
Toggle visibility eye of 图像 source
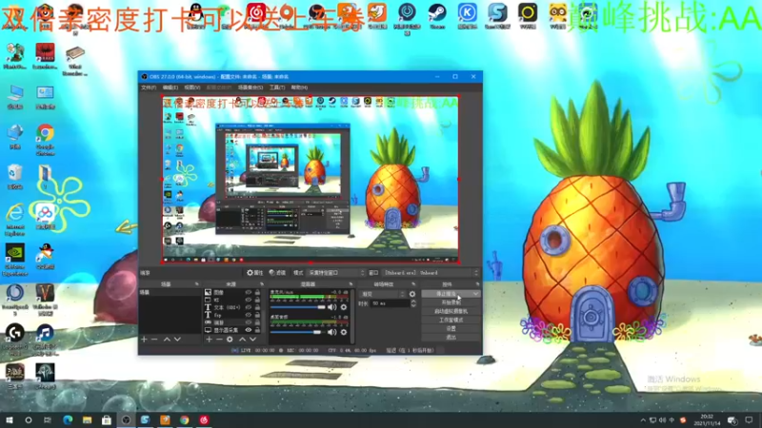click(249, 293)
